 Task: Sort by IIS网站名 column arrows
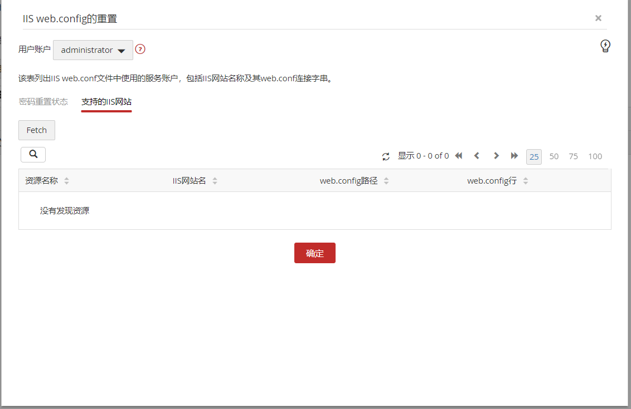click(215, 181)
